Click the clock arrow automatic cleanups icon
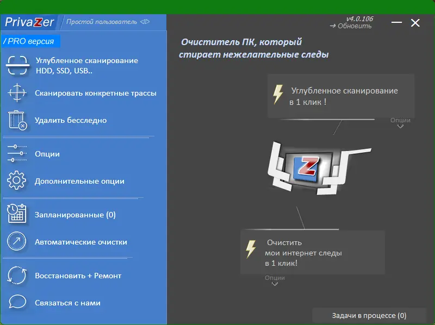This screenshot has height=325, width=435. click(x=17, y=241)
